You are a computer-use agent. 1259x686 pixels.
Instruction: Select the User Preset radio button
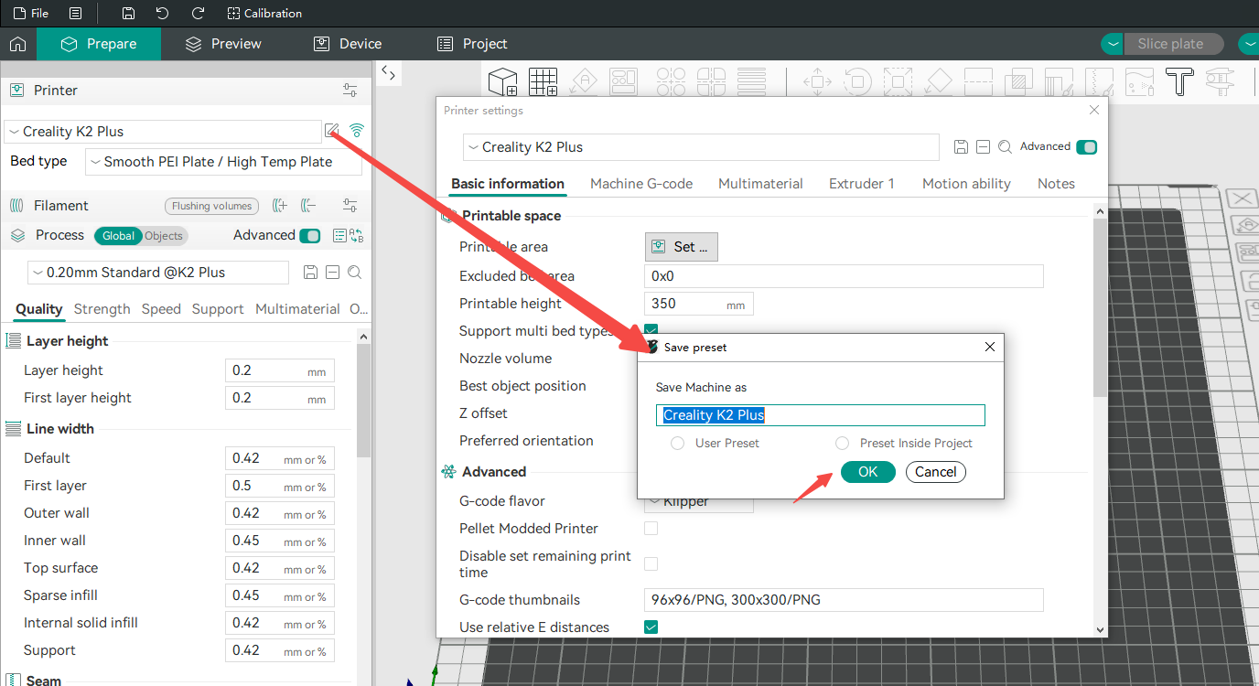pyautogui.click(x=677, y=443)
